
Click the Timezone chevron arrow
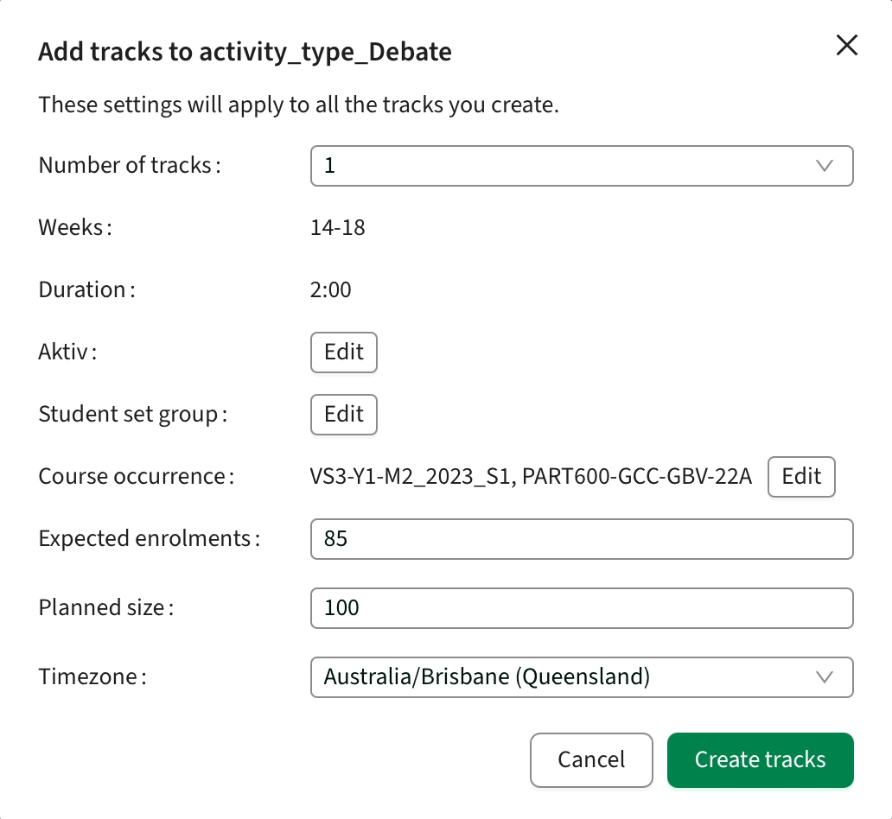click(824, 677)
